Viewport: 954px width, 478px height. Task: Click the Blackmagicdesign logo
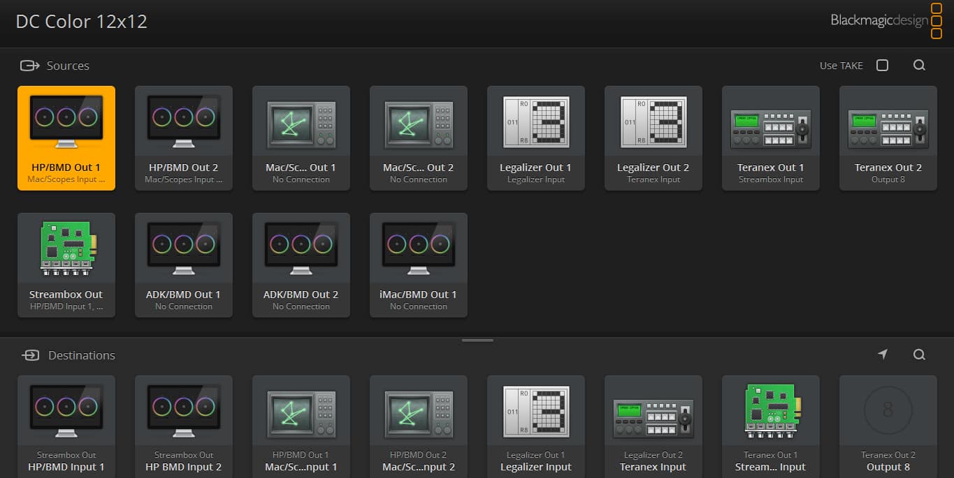(x=886, y=20)
